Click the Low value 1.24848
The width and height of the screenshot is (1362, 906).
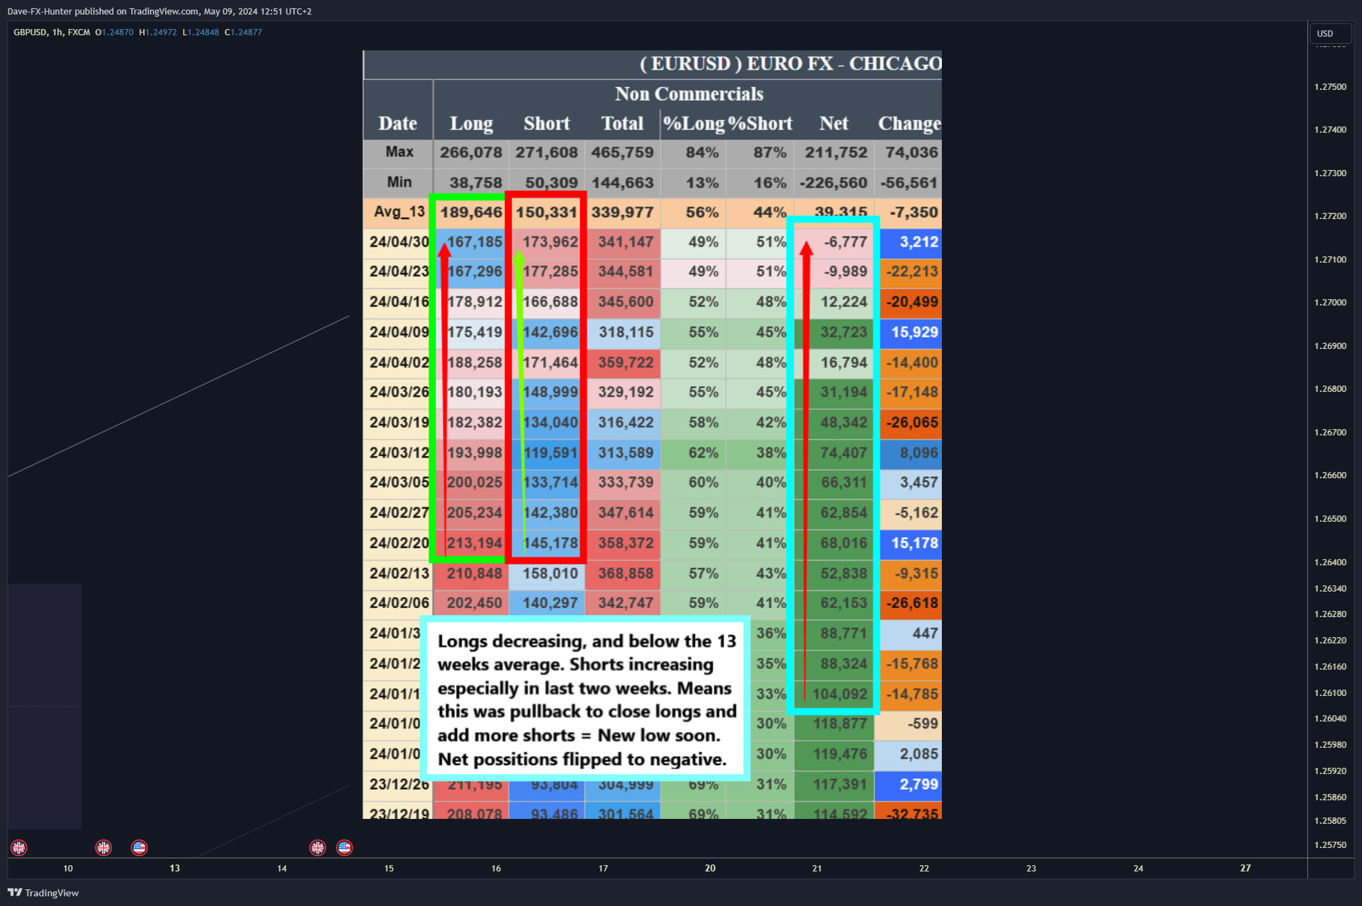click(x=202, y=32)
